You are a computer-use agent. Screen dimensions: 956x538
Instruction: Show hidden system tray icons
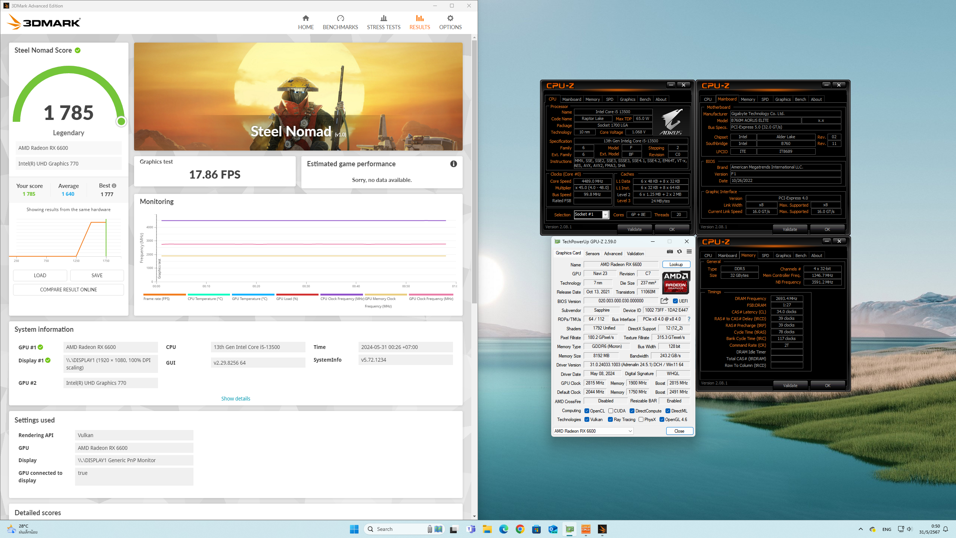pos(860,529)
